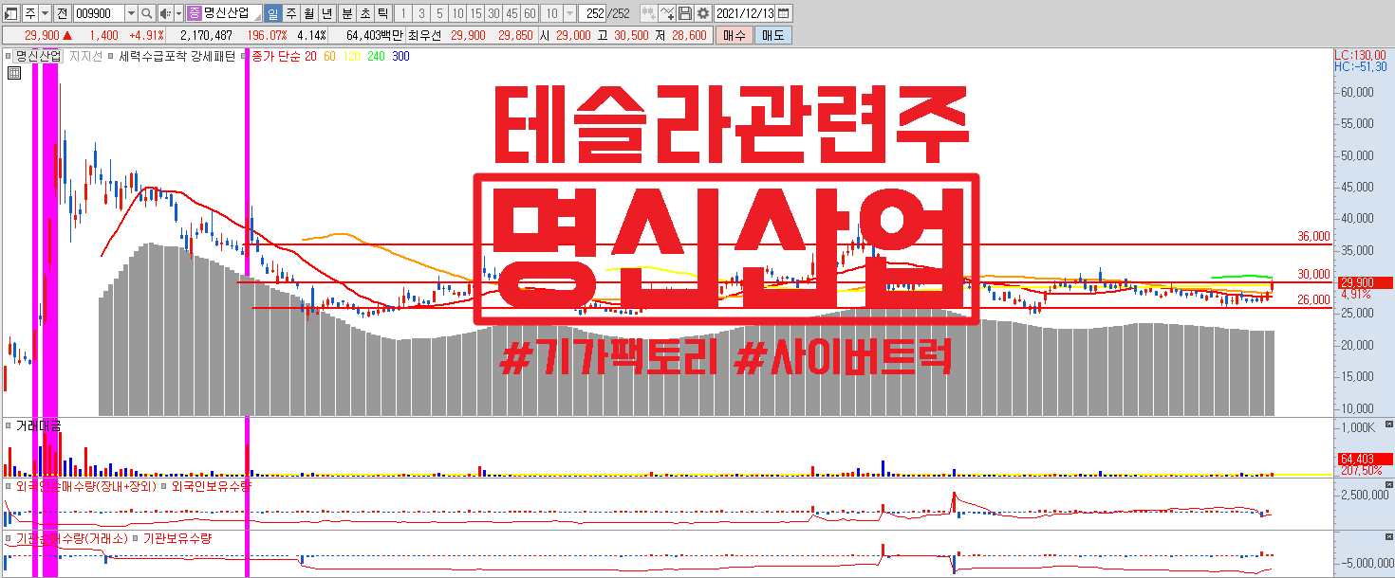The width and height of the screenshot is (1395, 578).
Task: Click the yellow 120 moving average label
Action: (x=351, y=56)
